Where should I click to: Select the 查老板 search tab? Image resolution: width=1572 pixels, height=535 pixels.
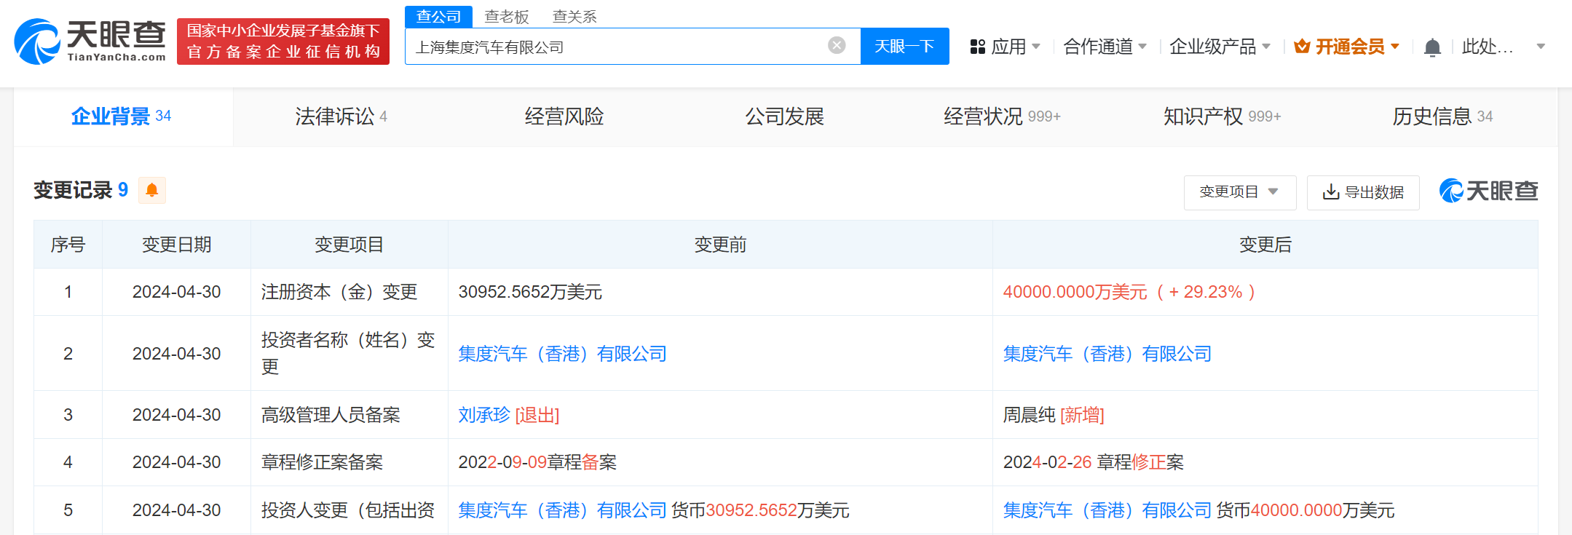507,17
